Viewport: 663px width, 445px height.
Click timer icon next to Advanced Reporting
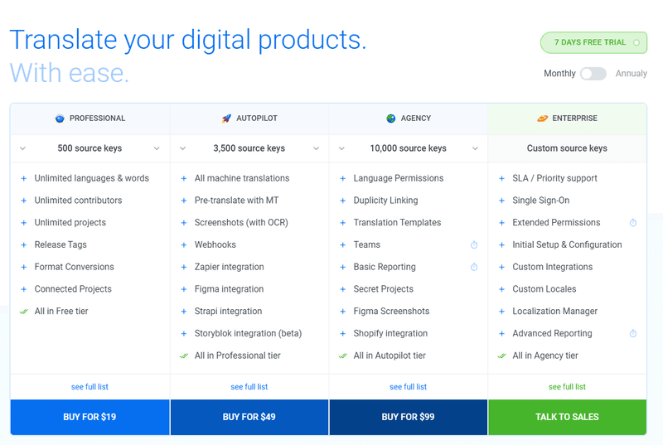(x=633, y=333)
